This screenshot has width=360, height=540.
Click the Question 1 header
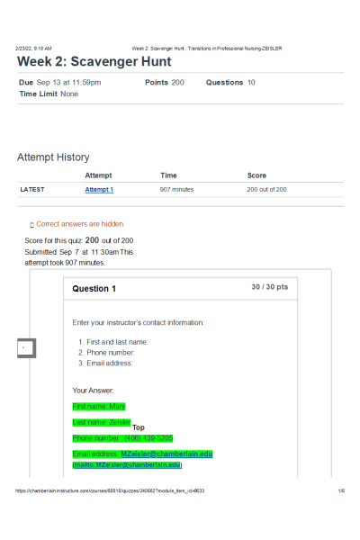coord(94,289)
